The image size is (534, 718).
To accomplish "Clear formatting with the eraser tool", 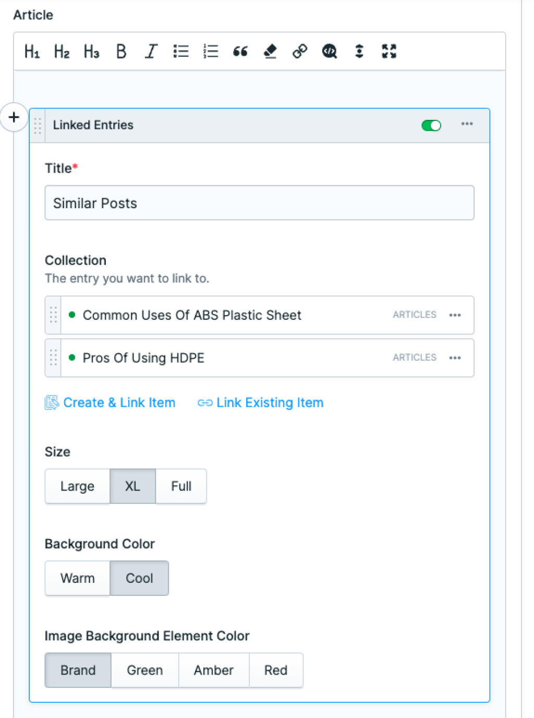I will click(x=270, y=51).
